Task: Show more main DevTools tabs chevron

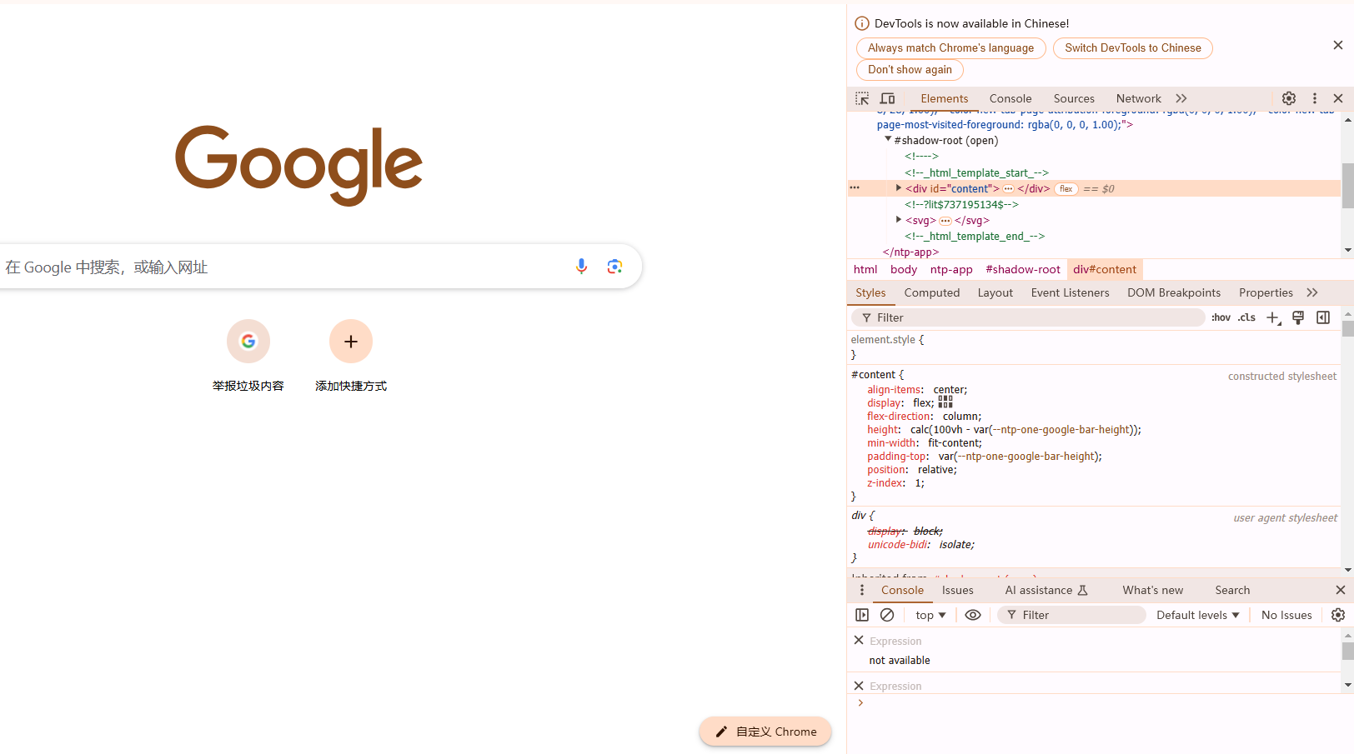Action: click(1181, 98)
